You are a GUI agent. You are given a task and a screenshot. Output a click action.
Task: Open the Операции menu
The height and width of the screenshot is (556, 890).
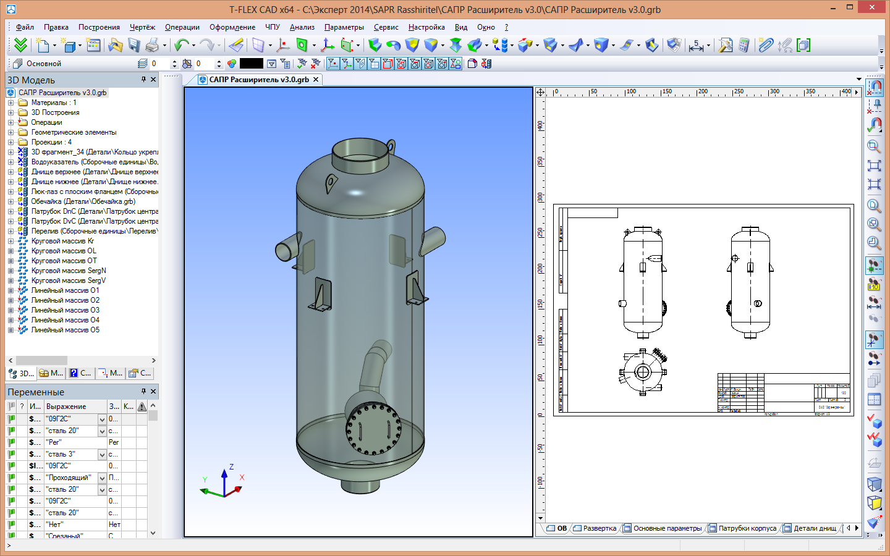(182, 27)
